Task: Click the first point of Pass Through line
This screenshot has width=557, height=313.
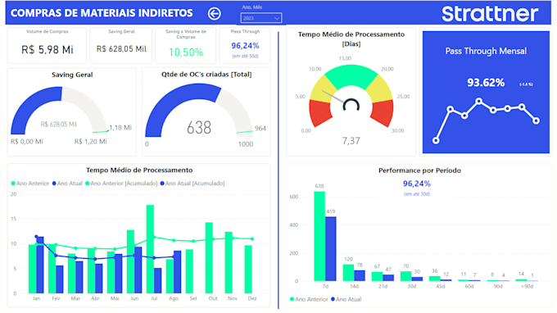Action: [436, 141]
